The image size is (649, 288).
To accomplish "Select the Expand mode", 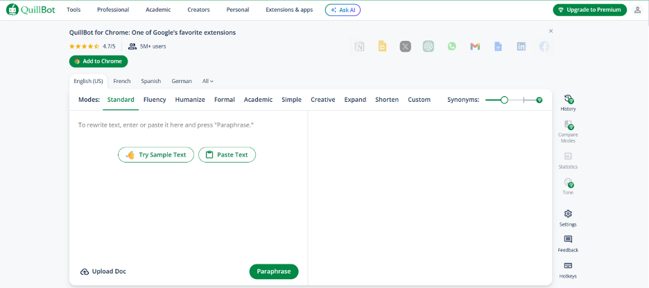I will 355,100.
